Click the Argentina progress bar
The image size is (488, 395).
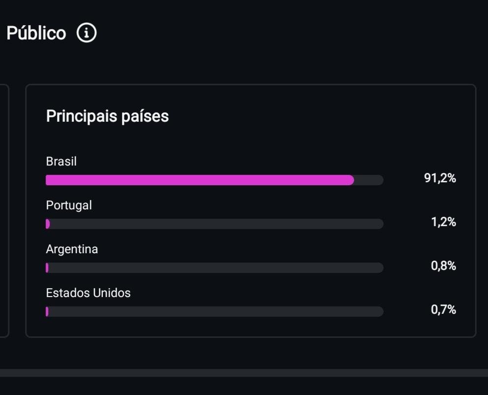(214, 268)
